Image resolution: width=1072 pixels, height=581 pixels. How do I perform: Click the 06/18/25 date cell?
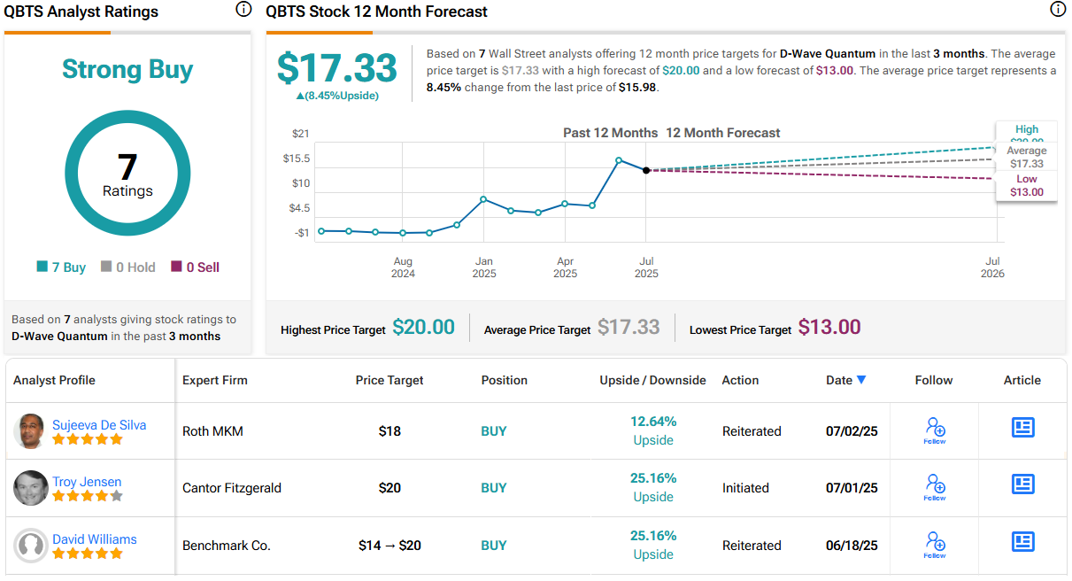tap(852, 546)
